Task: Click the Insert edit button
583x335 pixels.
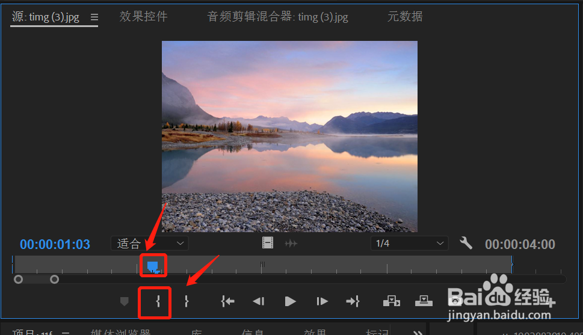Action: (392, 301)
